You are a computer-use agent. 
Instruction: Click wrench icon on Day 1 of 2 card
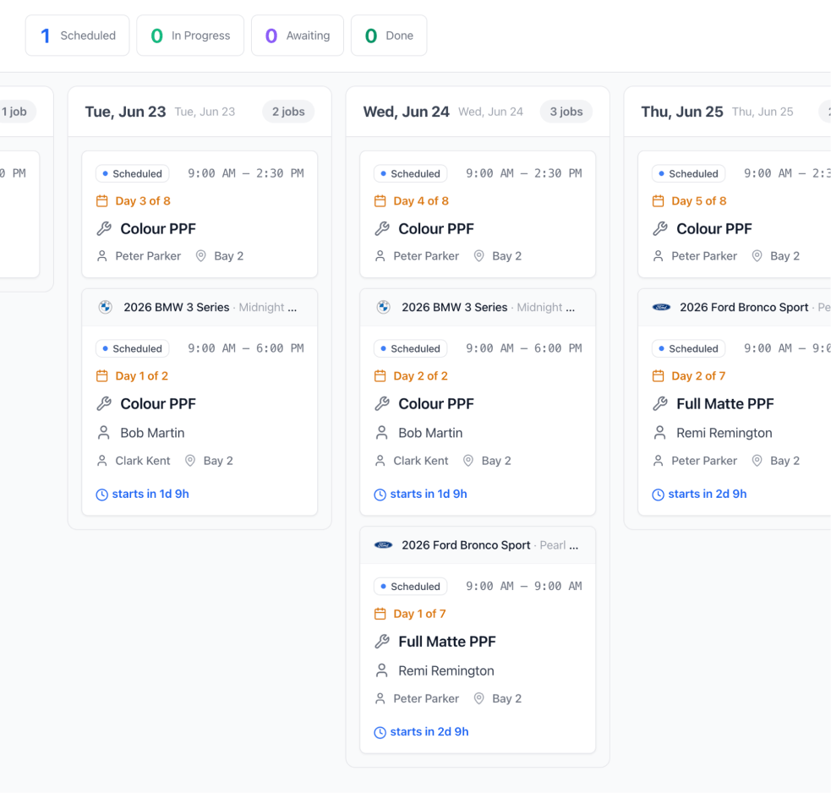(104, 404)
